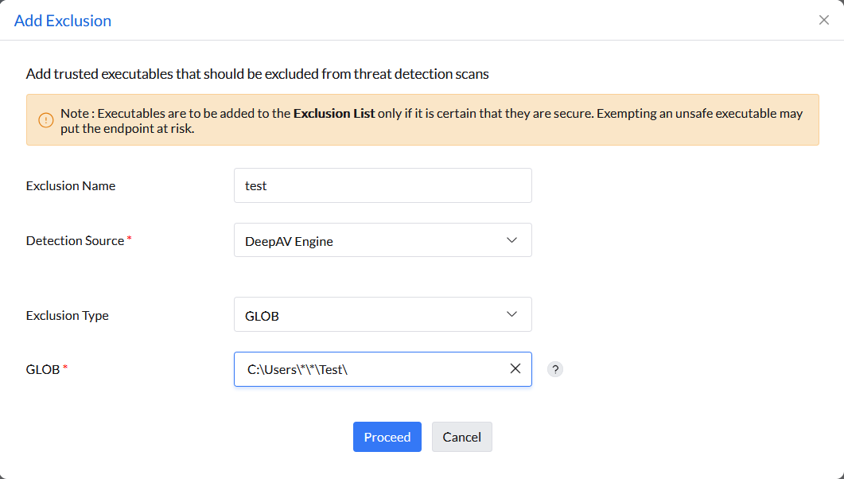Click the bold Exclusion List text in note
Viewport: 844px width, 479px height.
pyautogui.click(x=334, y=113)
